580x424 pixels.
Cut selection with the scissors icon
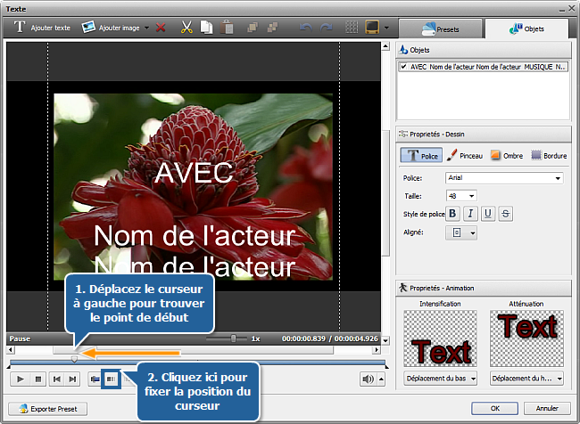(187, 29)
